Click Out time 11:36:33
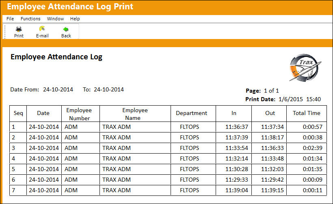 [272, 148]
